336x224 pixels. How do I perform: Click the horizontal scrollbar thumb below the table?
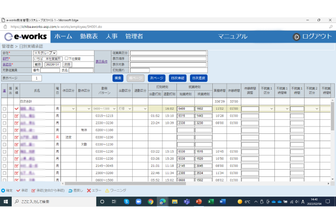[125, 184]
